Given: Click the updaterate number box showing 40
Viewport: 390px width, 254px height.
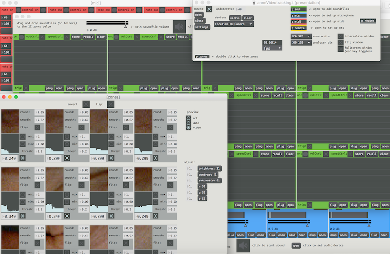Looking at the screenshot, I should click(x=239, y=9).
